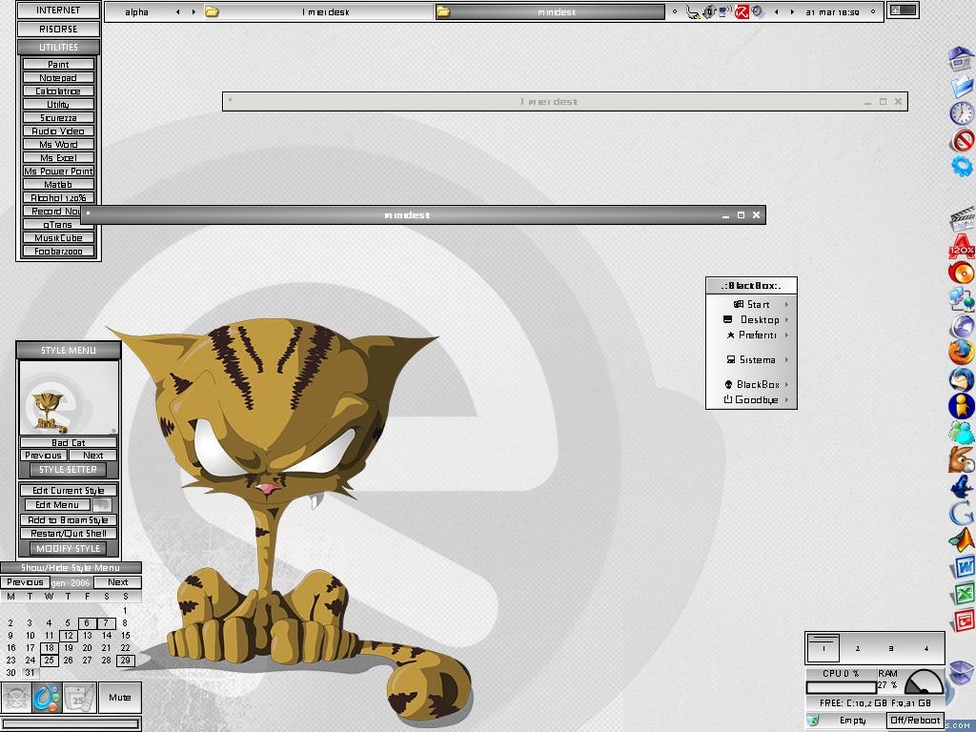Screen dimensions: 976x732
Task: Open the blue frog dock icon
Action: (x=962, y=486)
